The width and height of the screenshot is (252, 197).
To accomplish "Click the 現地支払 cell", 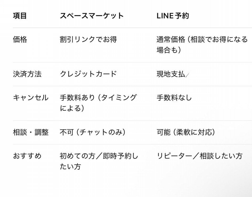I will [x=171, y=74].
